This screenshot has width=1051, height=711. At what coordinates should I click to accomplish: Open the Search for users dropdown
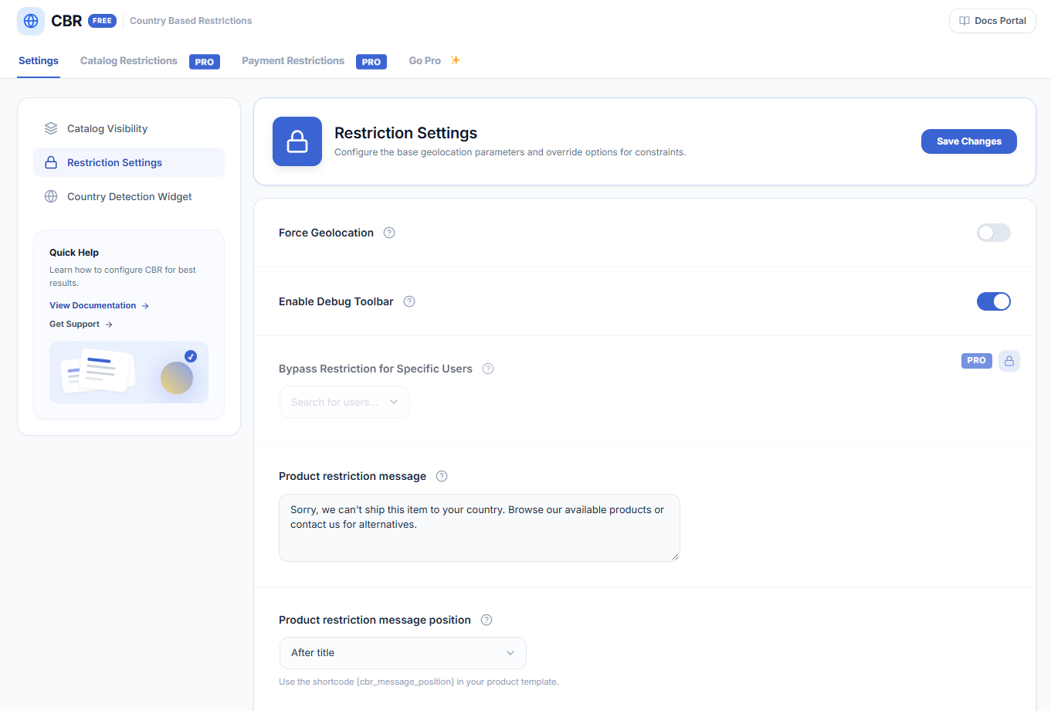point(344,402)
